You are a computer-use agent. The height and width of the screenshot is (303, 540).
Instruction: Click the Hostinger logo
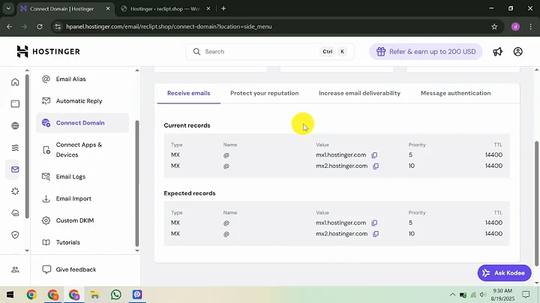coord(48,51)
